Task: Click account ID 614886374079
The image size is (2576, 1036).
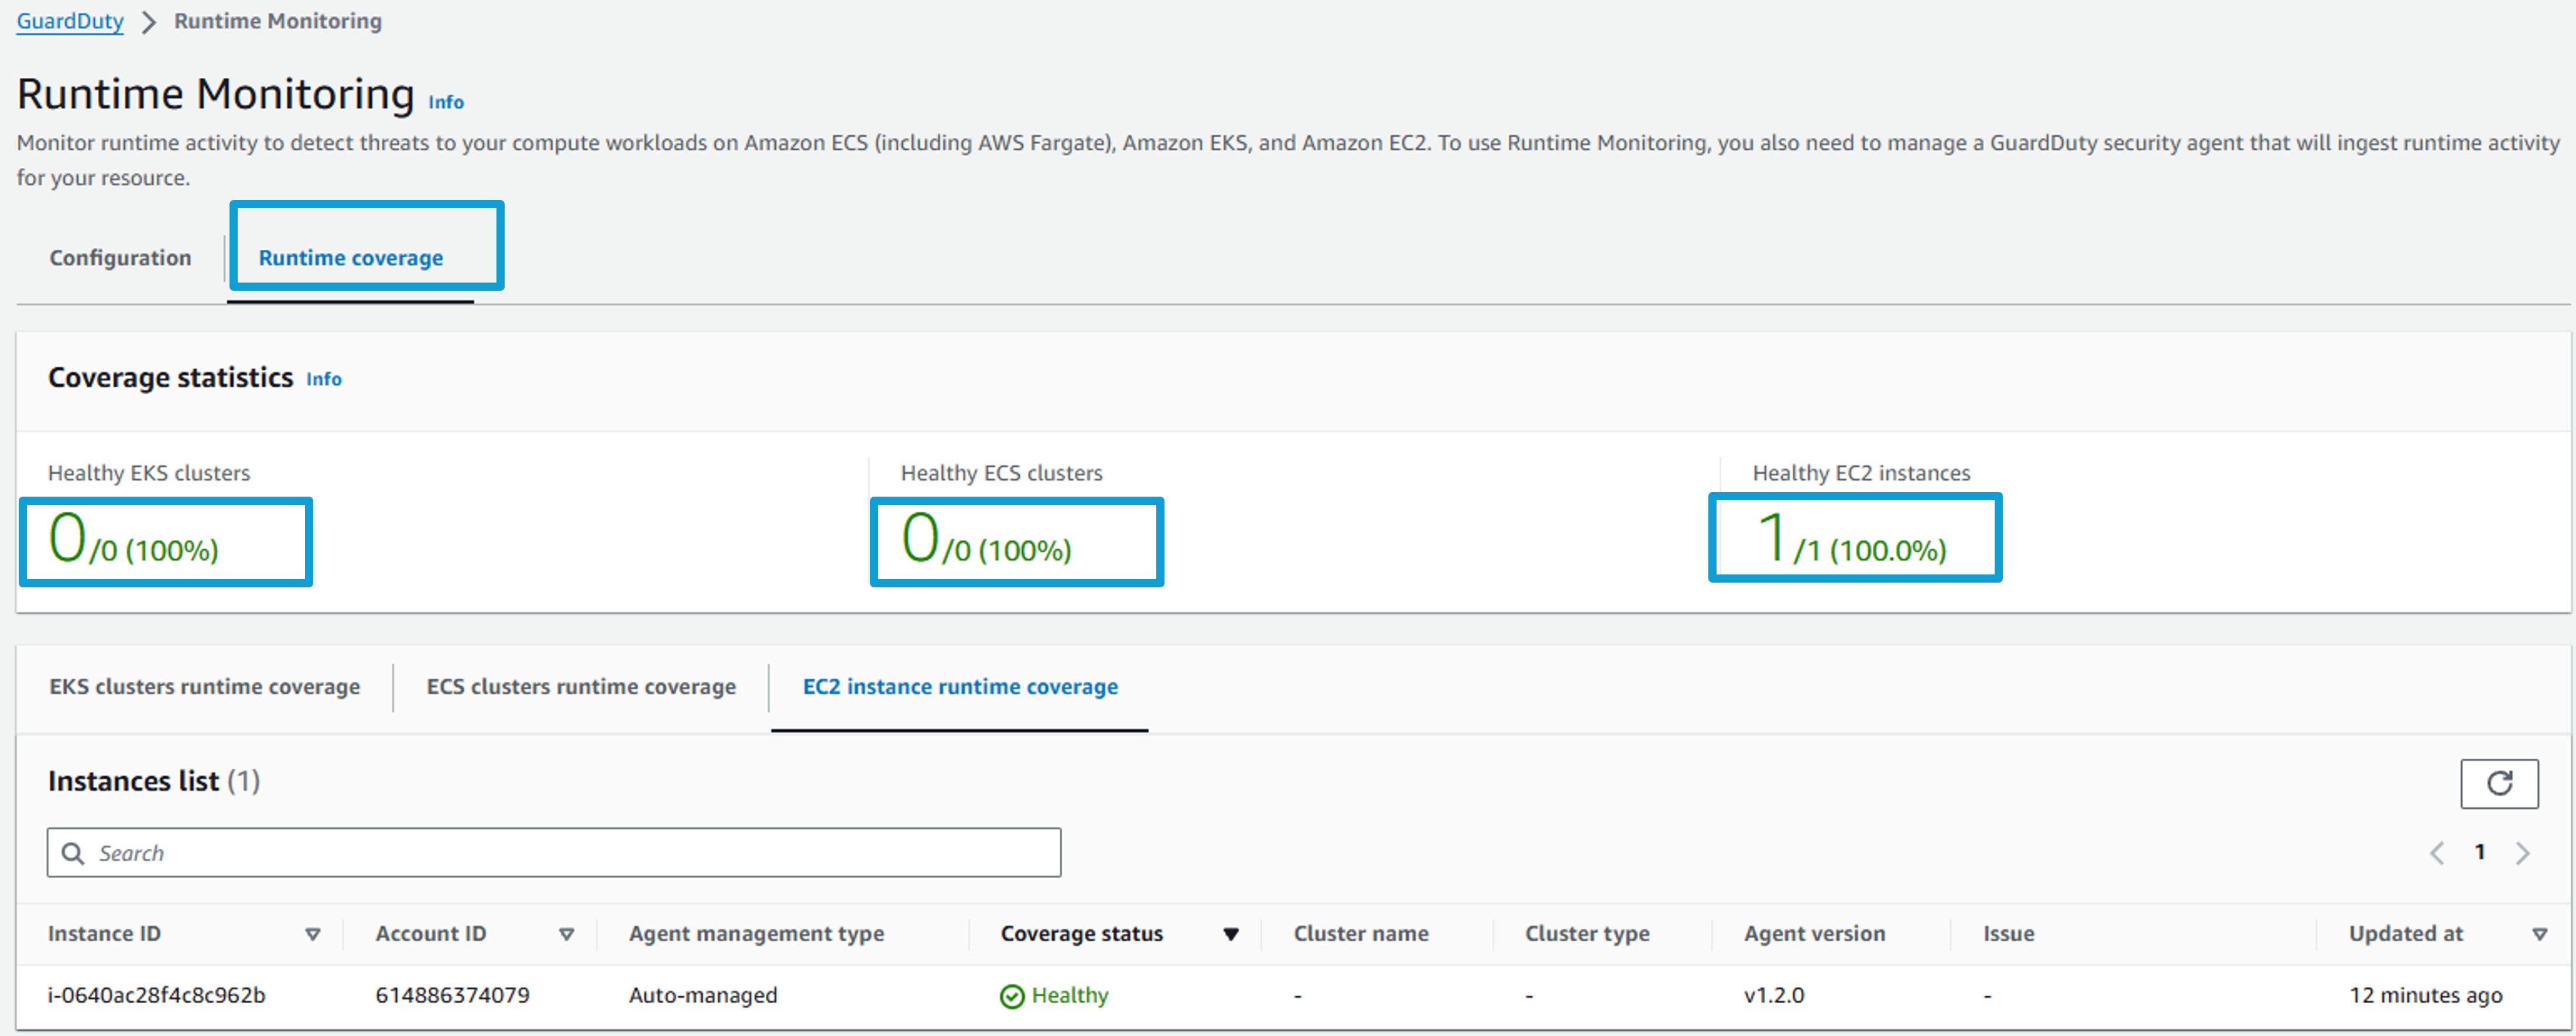Action: 452,995
